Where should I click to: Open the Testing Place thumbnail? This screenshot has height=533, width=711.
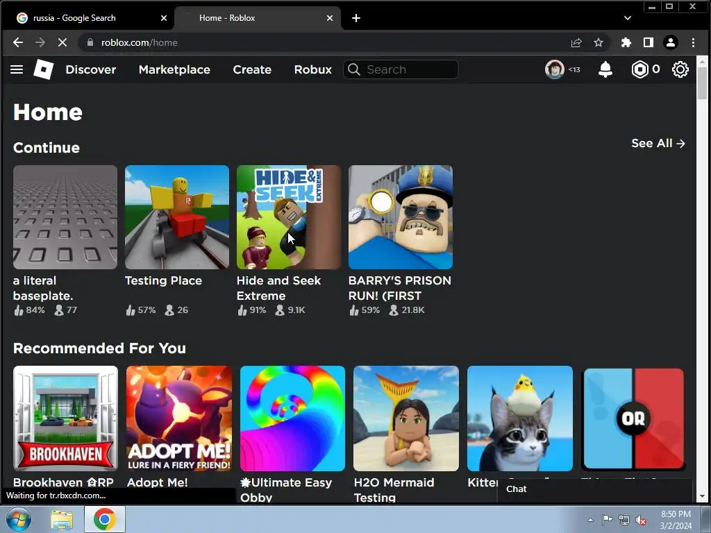coord(177,217)
